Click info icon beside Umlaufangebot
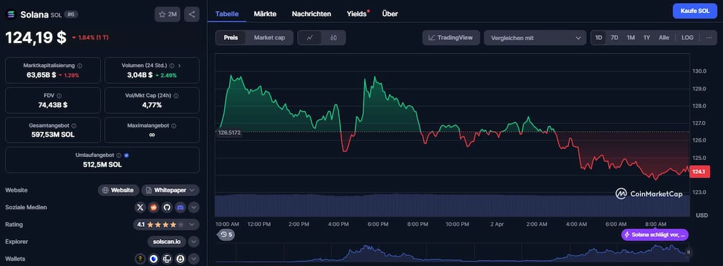 [x=119, y=155]
